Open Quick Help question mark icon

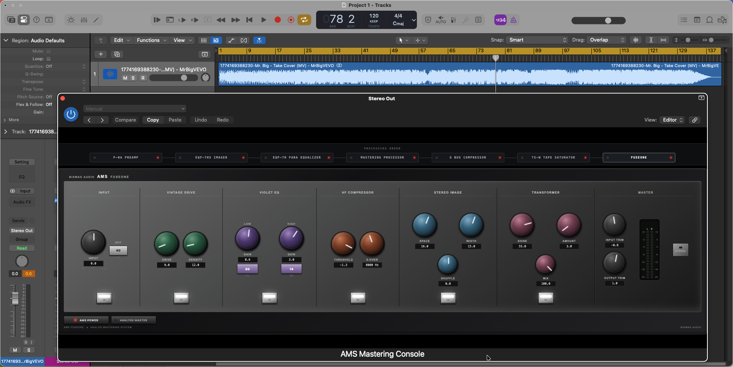pos(37,20)
